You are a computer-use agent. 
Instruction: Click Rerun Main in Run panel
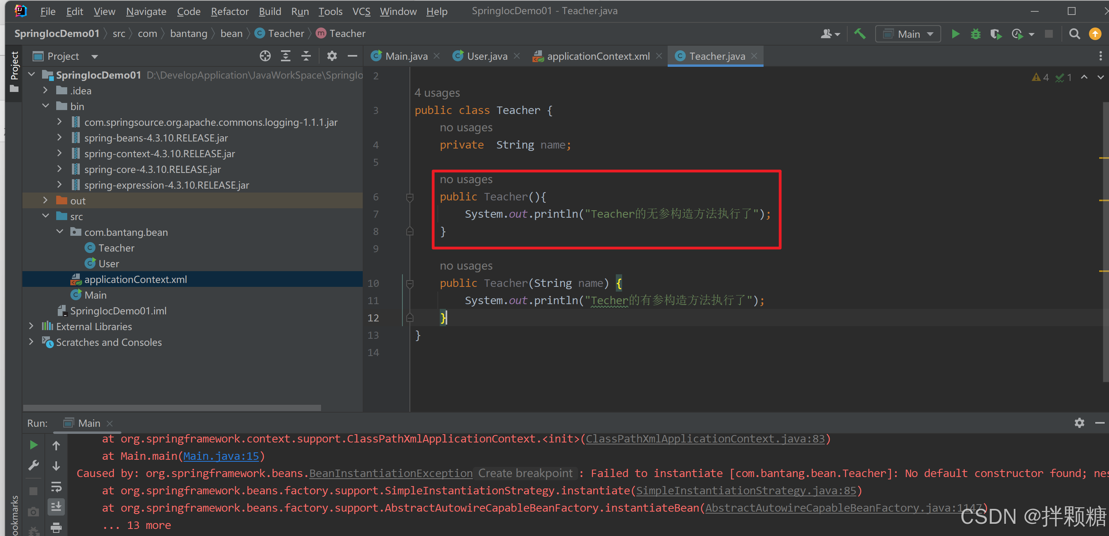[x=33, y=445]
